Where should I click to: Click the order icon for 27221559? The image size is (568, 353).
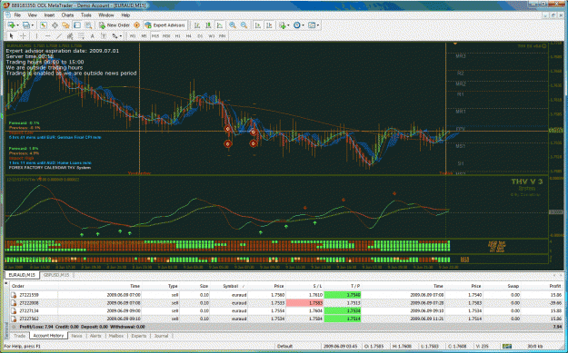tap(14, 295)
